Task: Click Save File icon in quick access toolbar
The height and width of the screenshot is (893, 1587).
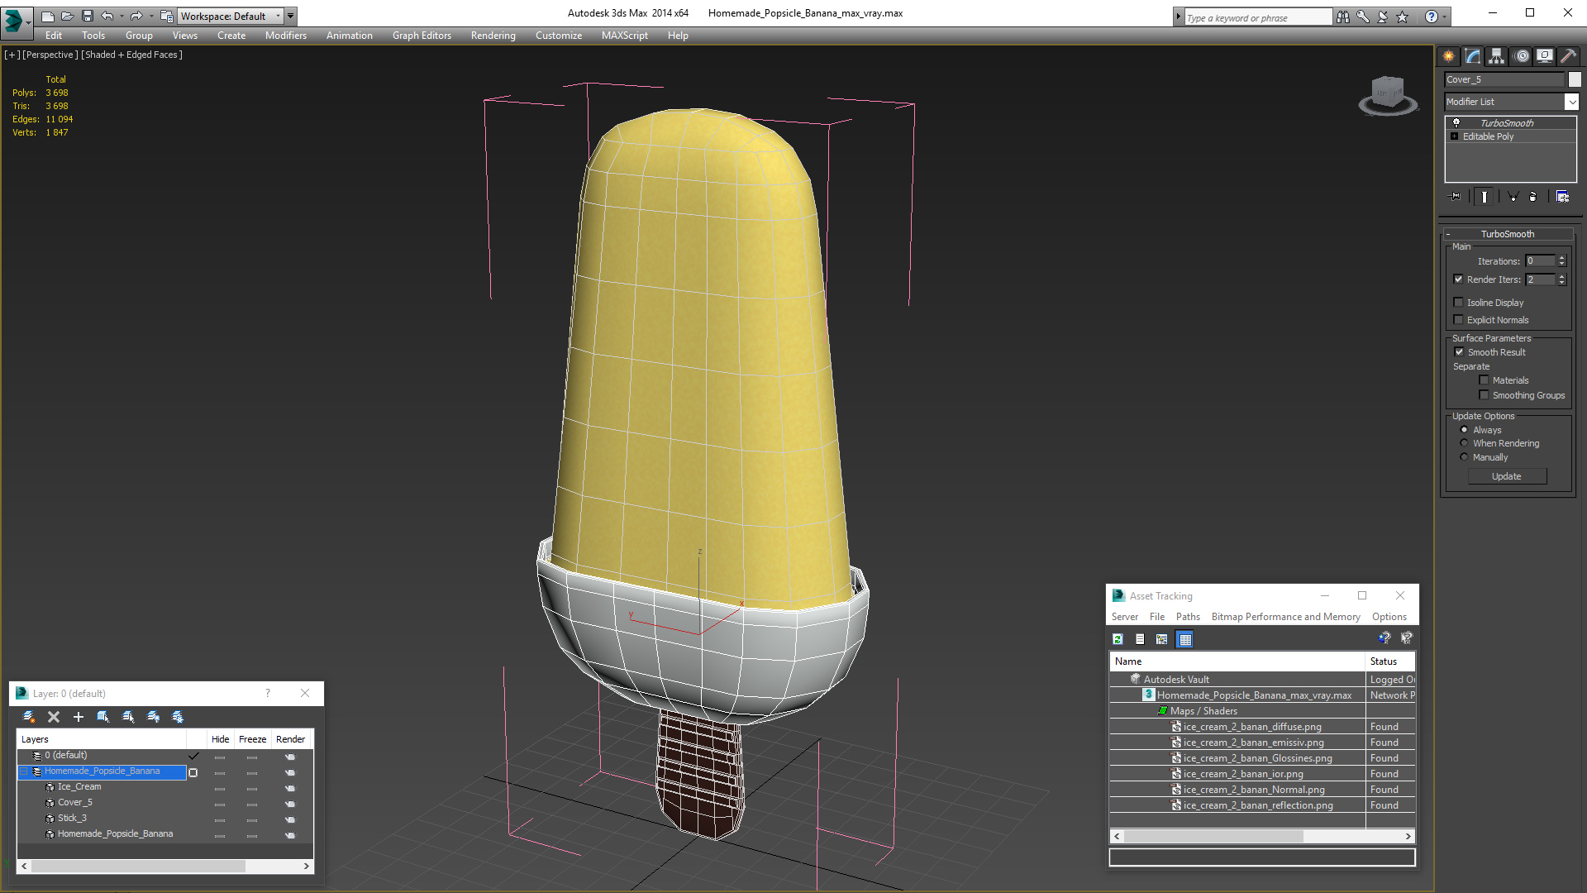Action: click(87, 16)
